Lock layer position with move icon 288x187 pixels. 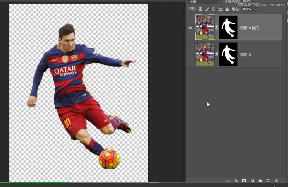(x=214, y=9)
